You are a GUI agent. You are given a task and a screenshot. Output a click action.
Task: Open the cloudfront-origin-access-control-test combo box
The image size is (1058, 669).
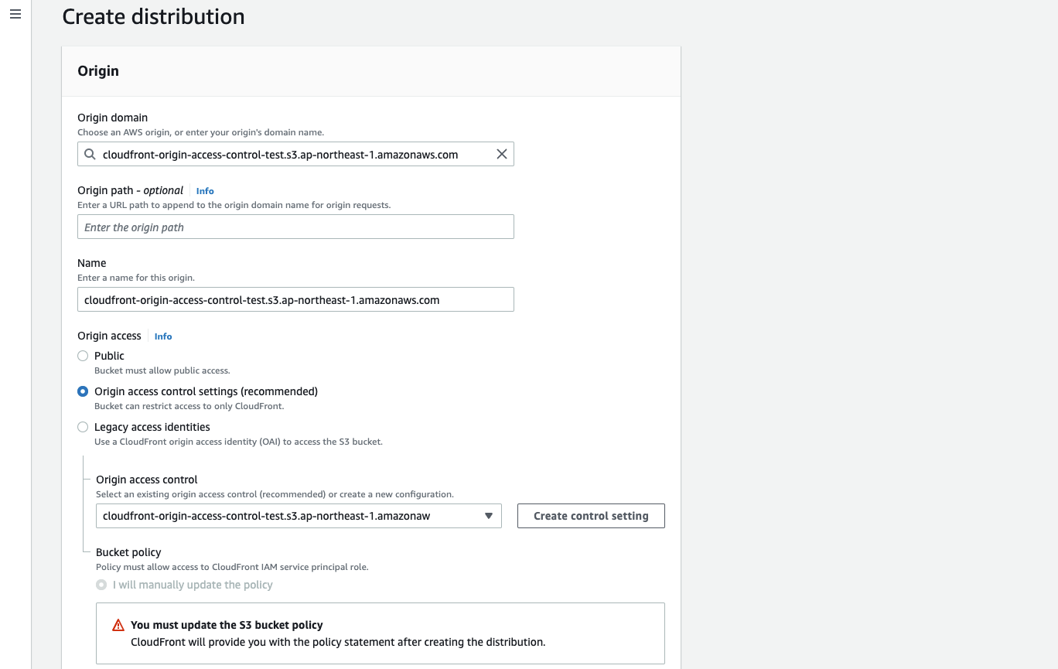pos(299,516)
